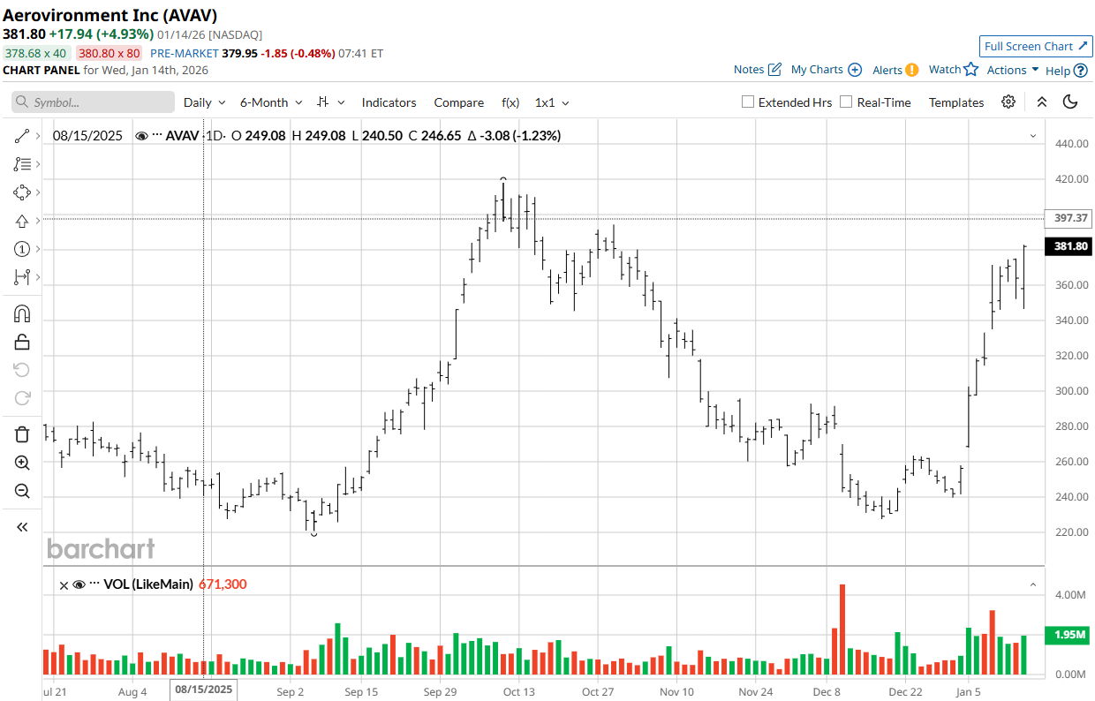The image size is (1095, 701).
Task: Click the redo arrow icon
Action: (x=22, y=398)
